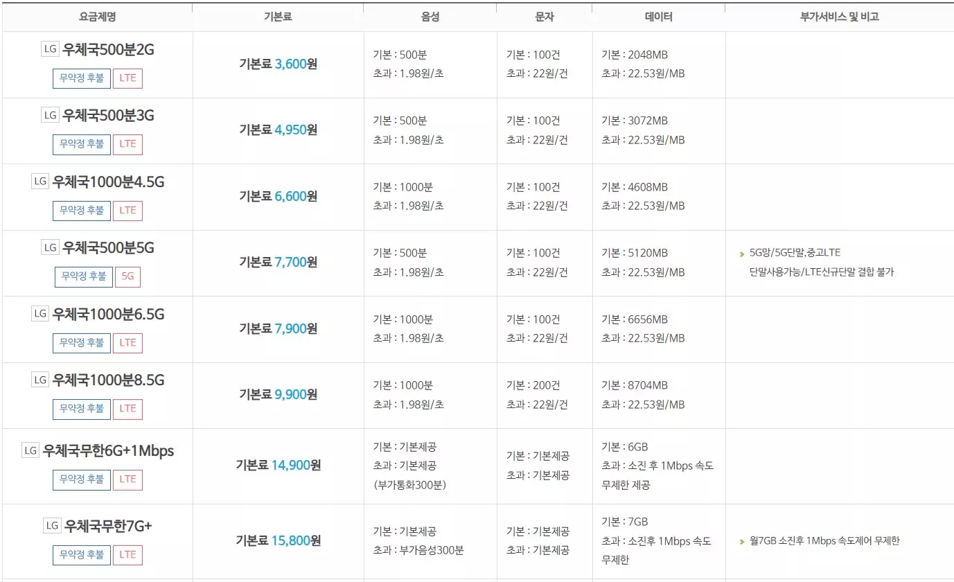
Task: Click the 무약정 후불 tag under 우체국무한6G+1Mbps
Action: click(82, 479)
